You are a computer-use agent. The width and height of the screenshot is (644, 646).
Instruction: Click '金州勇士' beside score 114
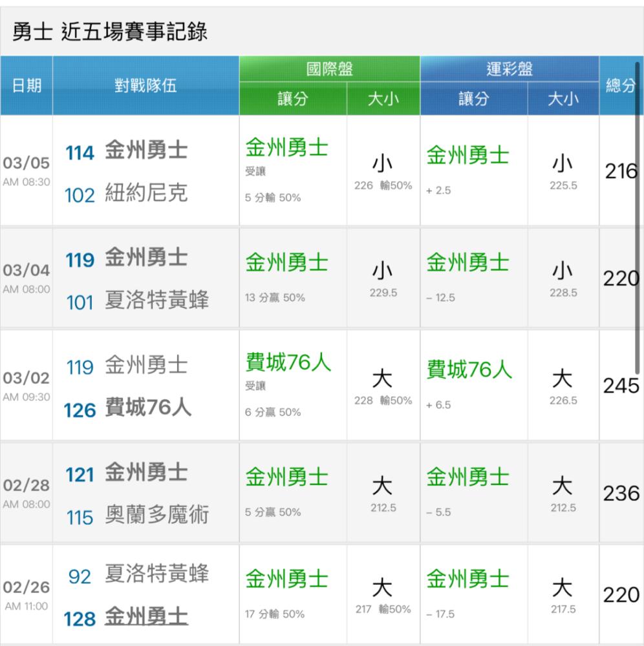(x=146, y=150)
